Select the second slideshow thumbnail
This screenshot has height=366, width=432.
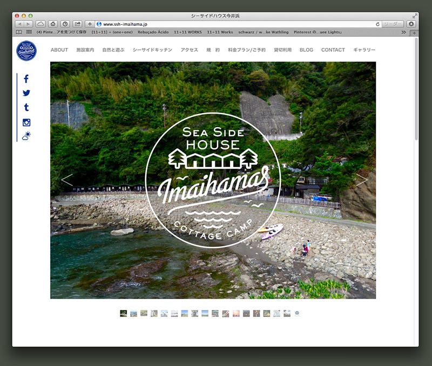133,314
